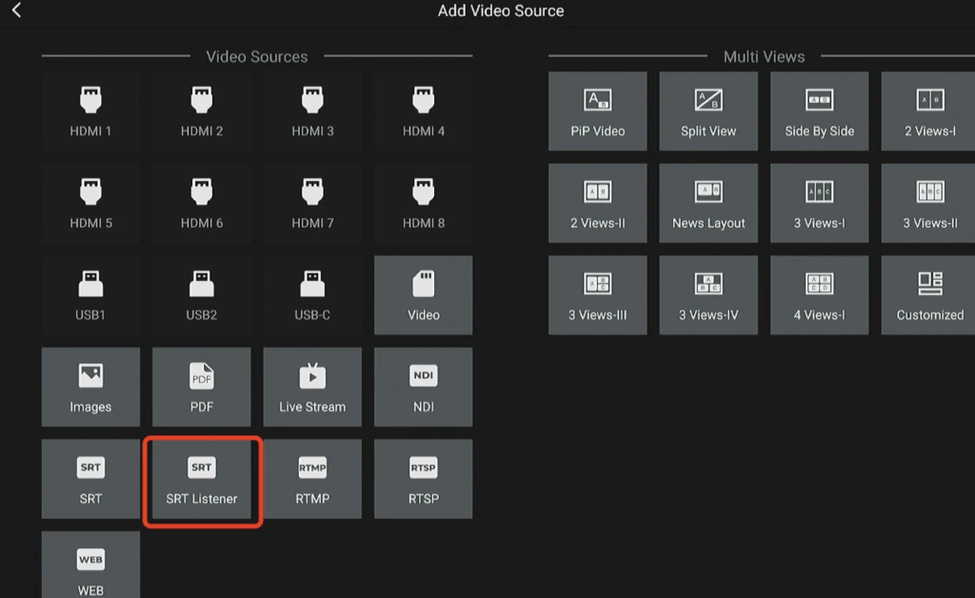Select the HDMI 1 video source
This screenshot has height=598, width=975.
(x=90, y=111)
